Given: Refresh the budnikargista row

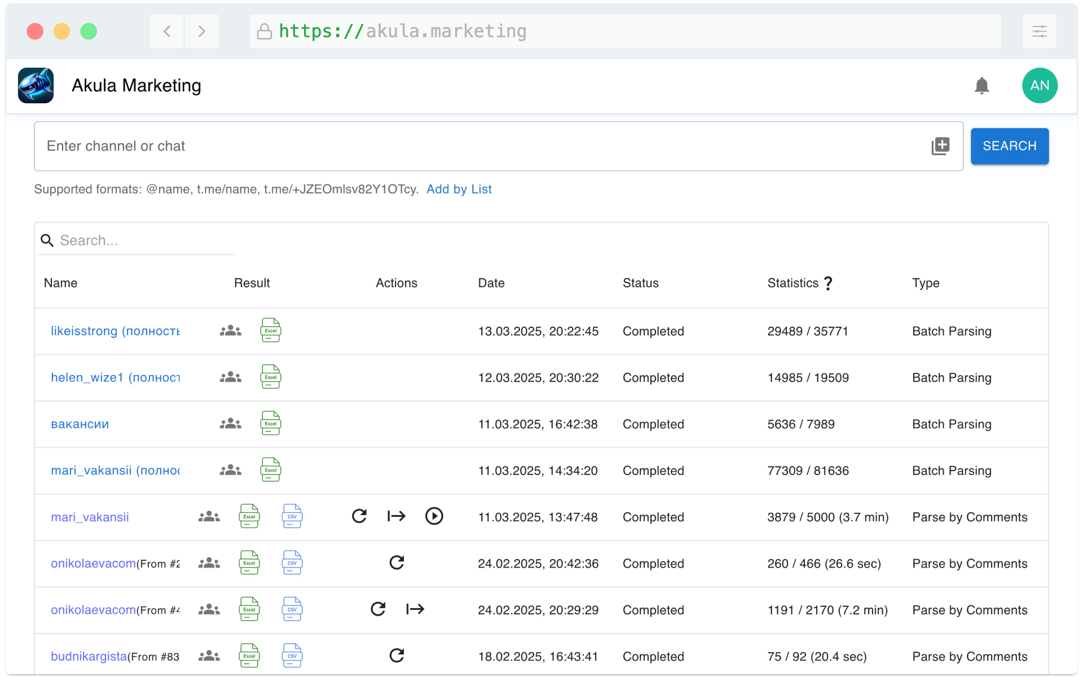Looking at the screenshot, I should 397,656.
